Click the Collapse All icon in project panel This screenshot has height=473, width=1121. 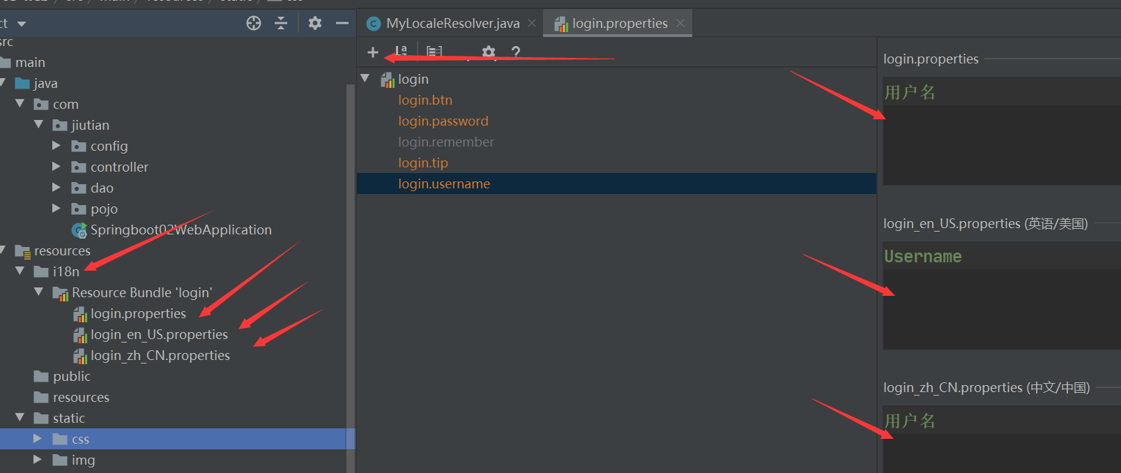281,24
